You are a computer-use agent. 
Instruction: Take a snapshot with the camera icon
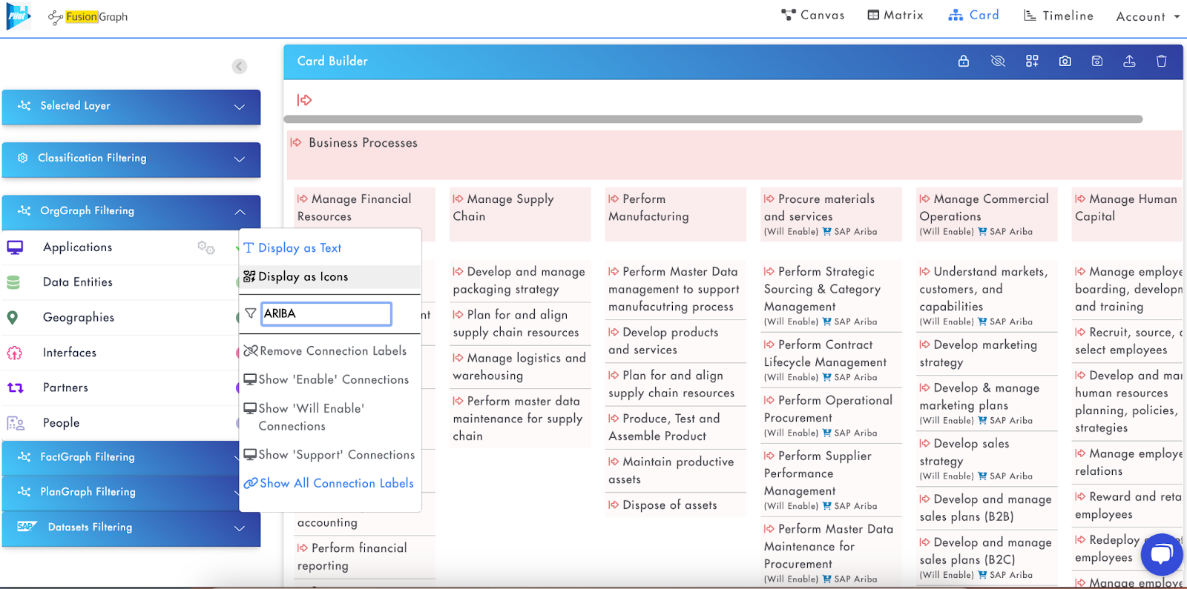(1065, 61)
